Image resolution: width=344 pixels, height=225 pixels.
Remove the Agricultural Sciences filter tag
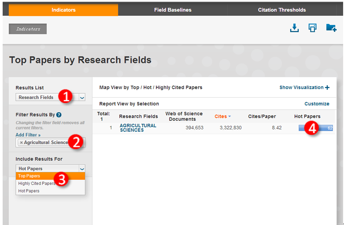pos(21,142)
